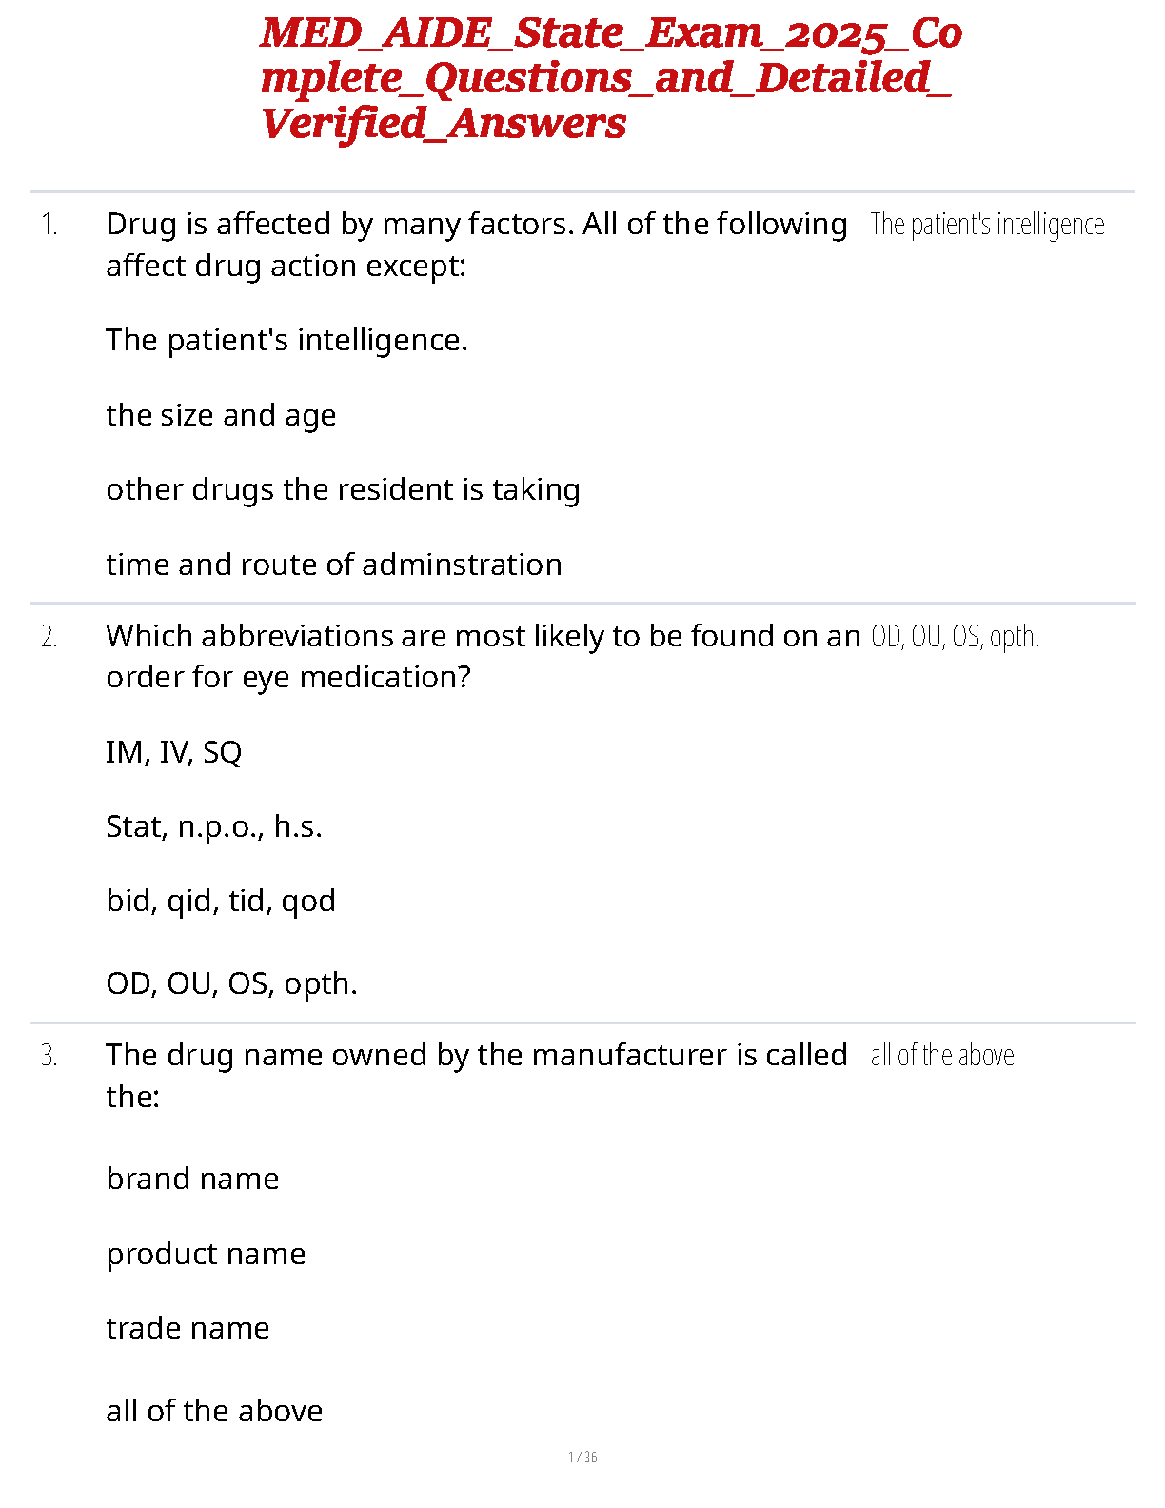This screenshot has height=1508, width=1165.
Task: Click question number 1 marker
Action: click(49, 226)
